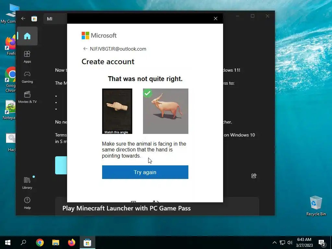Click the green checkmark on animal image
This screenshot has height=249, width=332.
(x=148, y=93)
